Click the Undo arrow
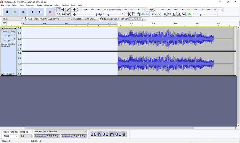Image resolution: width=240 pixels, height=143 pixels. [154, 14]
